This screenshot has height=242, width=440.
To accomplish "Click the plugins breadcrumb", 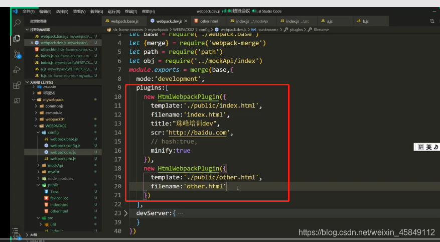I will pyautogui.click(x=297, y=30).
